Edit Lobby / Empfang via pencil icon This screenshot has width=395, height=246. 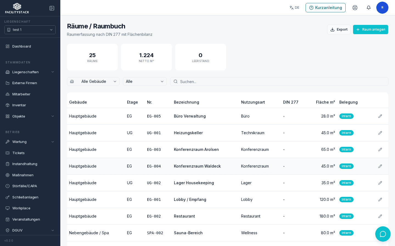pyautogui.click(x=380, y=200)
